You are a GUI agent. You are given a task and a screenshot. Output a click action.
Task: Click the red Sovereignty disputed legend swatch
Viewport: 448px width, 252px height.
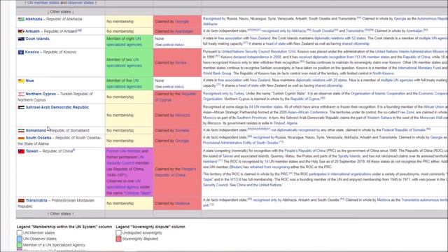click(x=118, y=239)
